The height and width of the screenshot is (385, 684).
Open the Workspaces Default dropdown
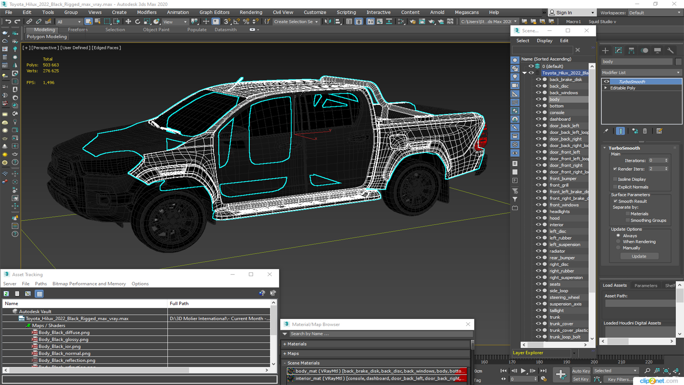[655, 13]
